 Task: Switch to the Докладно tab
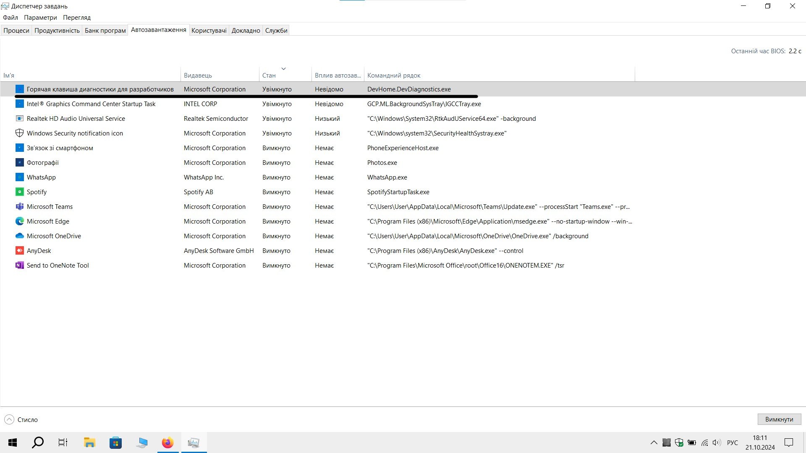(x=246, y=30)
